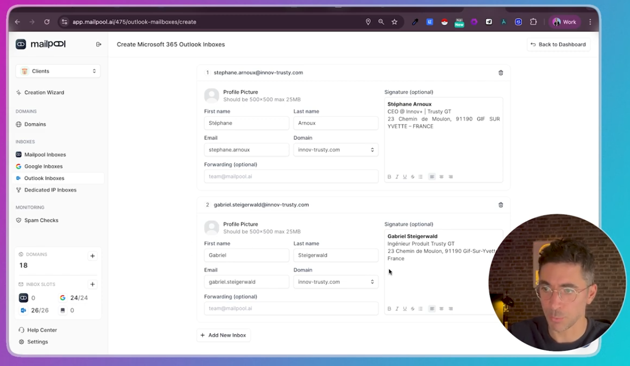Insert bullet list in Stéphane signature

[420, 177]
